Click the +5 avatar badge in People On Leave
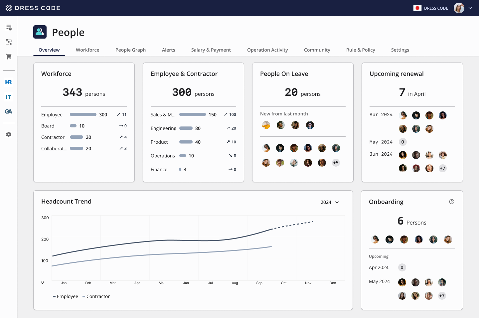This screenshot has width=479, height=318. click(336, 163)
